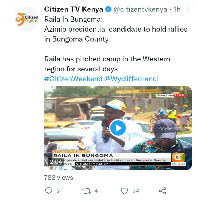Open the three-dot more options menu
Screen dimensions: 198x202
pos(188,9)
